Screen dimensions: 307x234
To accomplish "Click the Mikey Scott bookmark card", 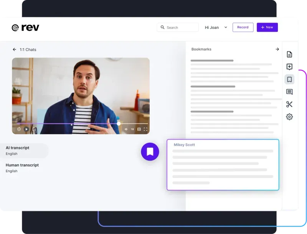I will (x=223, y=165).
